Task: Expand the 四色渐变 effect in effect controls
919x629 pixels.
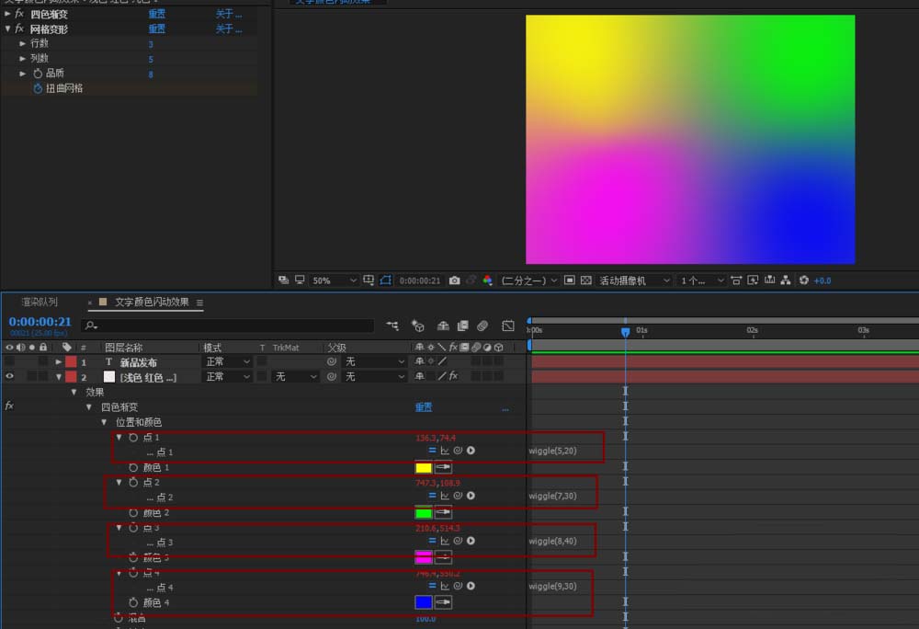Action: coord(7,14)
